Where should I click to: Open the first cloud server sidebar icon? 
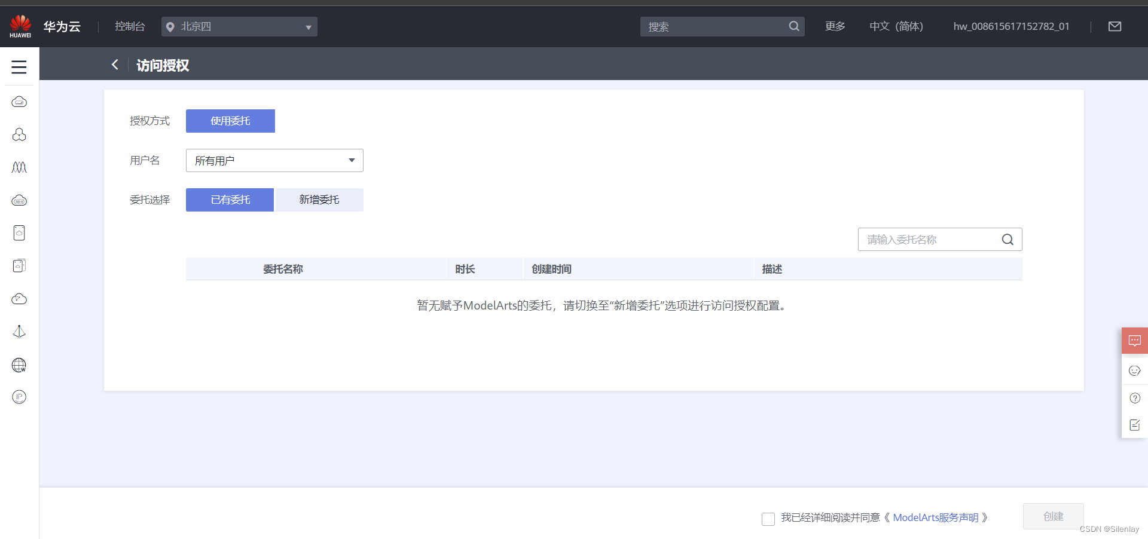19,102
